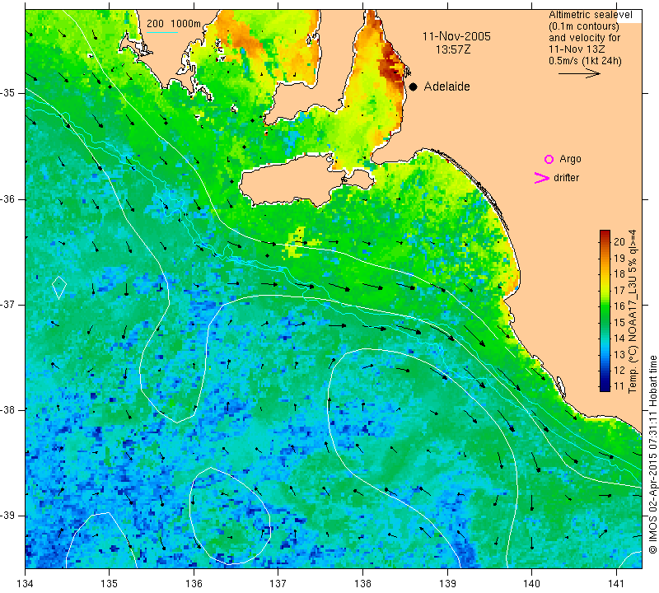Click latitude label '-37' on left axis
Image resolution: width=659 pixels, height=593 pixels.
pyautogui.click(x=8, y=304)
